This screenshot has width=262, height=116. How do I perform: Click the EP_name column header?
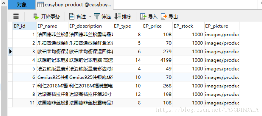tap(52, 26)
